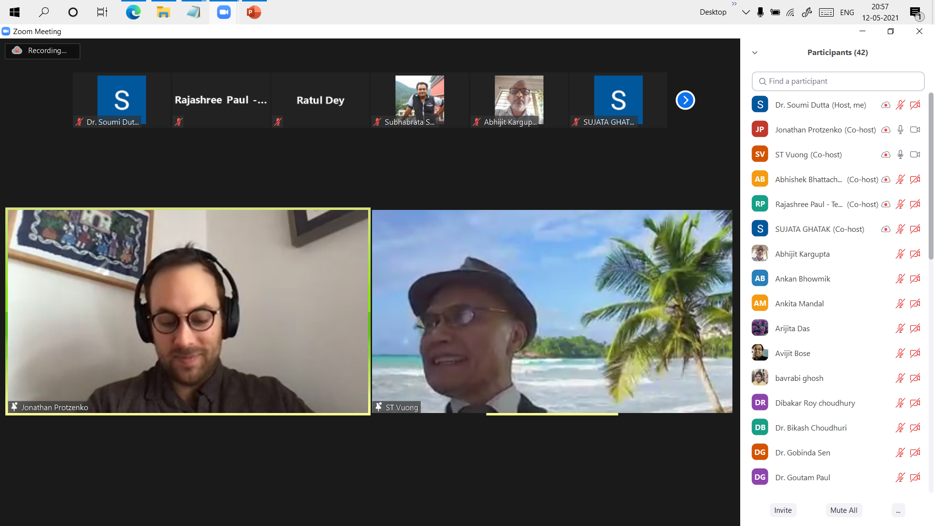Select SUJATA GHAT... tile in top strip
The width and height of the screenshot is (935, 526).
click(618, 100)
